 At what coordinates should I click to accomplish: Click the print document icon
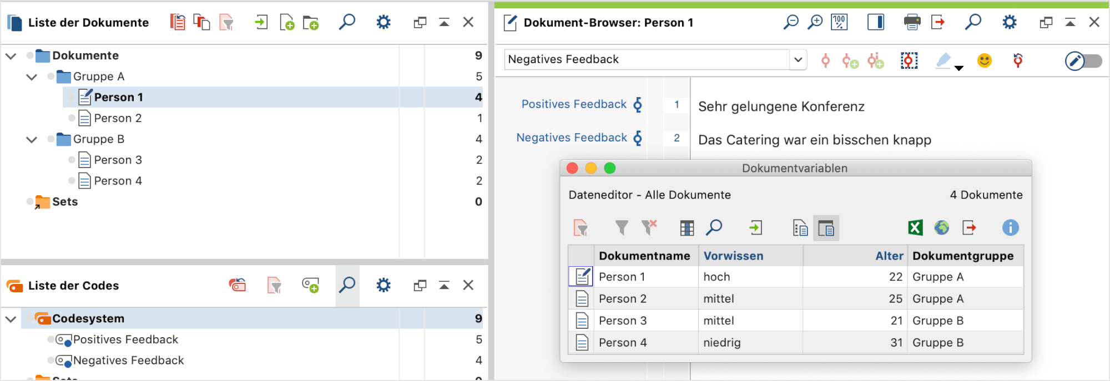[911, 22]
